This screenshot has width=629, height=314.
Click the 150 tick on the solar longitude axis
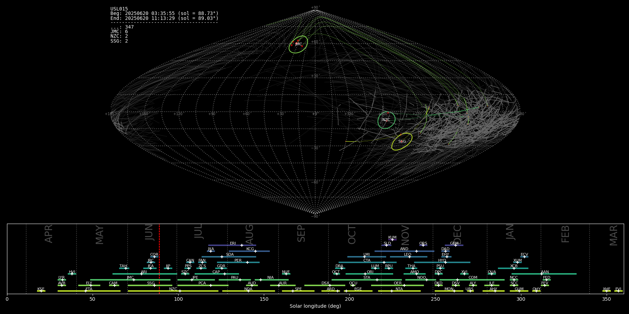(x=264, y=299)
